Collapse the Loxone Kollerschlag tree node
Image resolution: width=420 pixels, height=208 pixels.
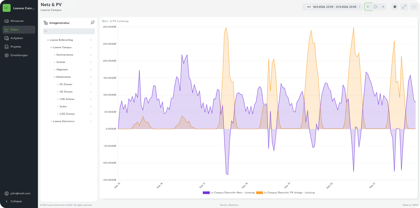[48, 40]
